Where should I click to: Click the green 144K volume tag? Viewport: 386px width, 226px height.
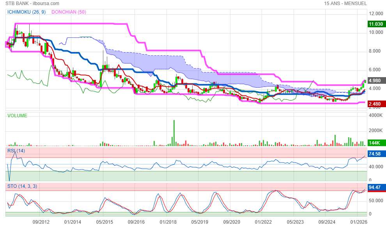pos(376,143)
